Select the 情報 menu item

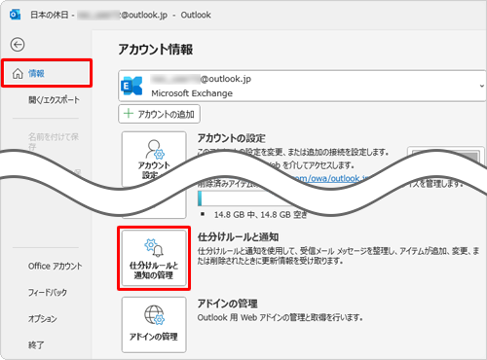point(47,73)
